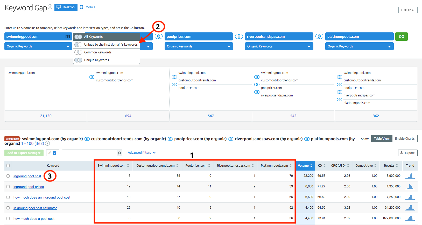
Task: Toggle the select-all checkbox in table header
Action: [x=8, y=166]
